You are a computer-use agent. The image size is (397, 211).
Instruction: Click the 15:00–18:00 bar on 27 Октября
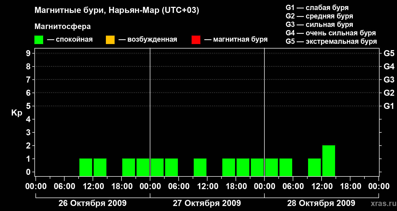click(229, 167)
